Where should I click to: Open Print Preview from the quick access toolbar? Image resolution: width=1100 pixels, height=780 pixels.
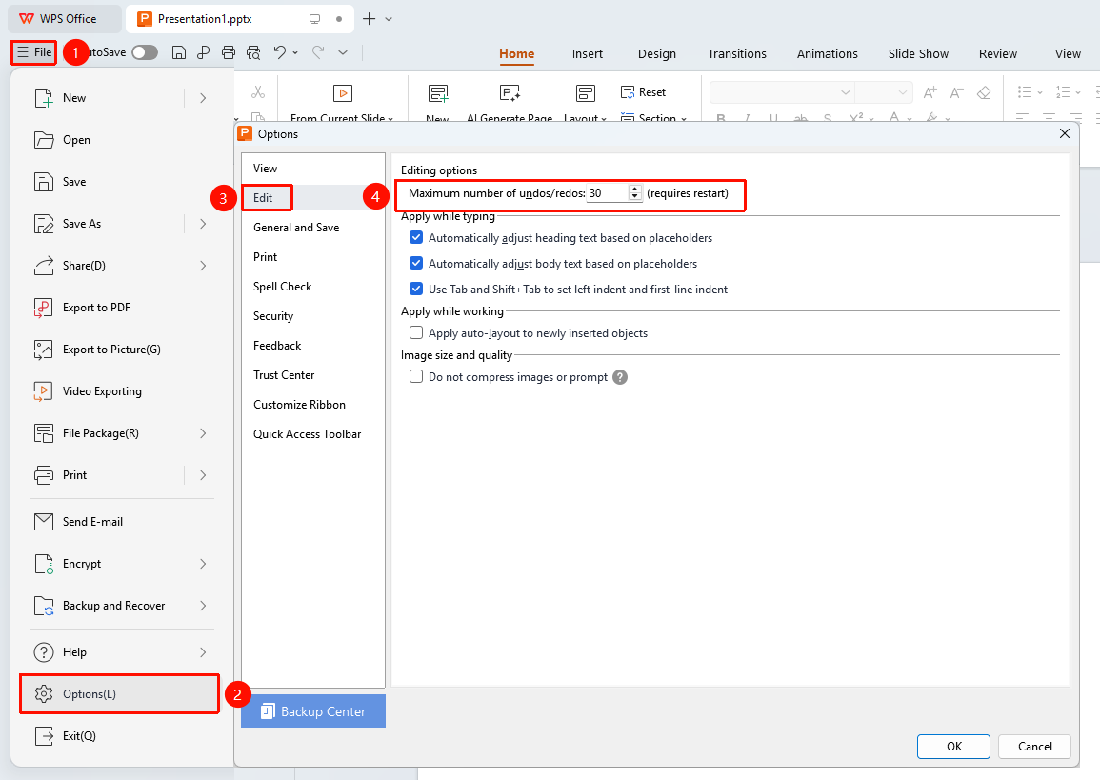tap(253, 52)
